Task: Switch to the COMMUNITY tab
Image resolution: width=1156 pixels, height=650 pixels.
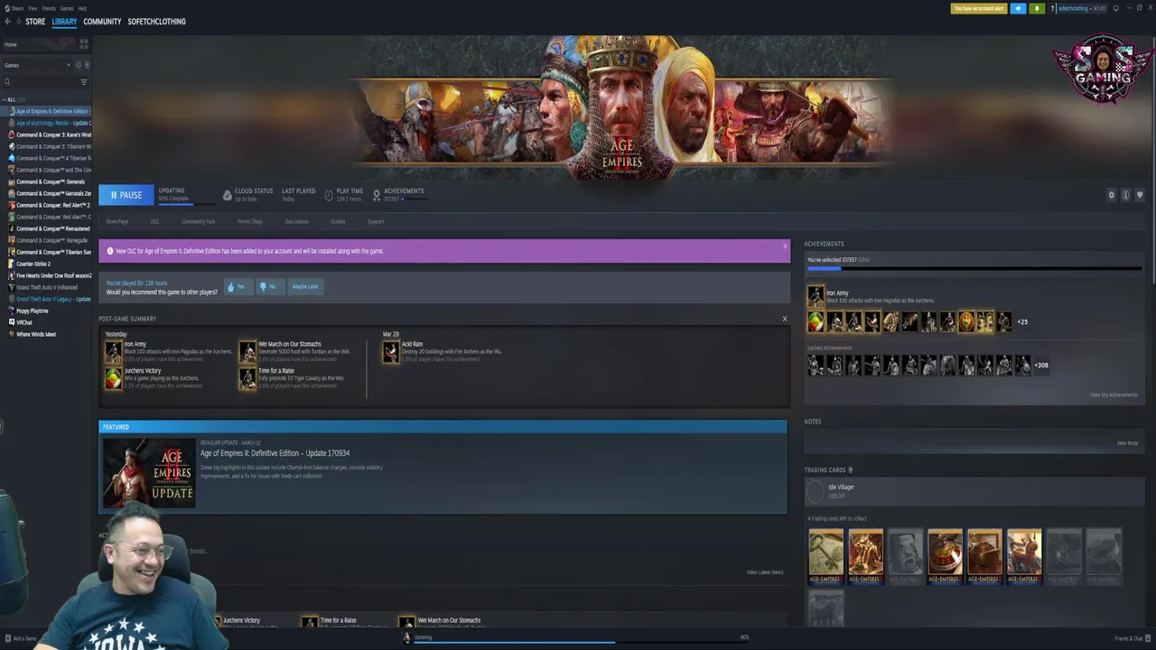Action: (102, 22)
